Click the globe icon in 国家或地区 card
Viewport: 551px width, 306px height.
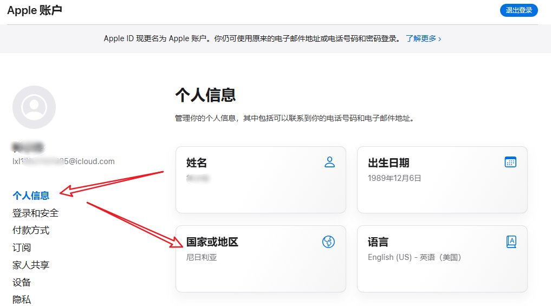point(328,242)
